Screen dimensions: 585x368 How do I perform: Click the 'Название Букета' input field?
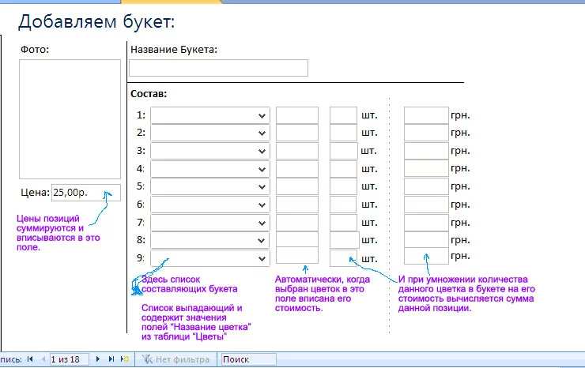[x=218, y=68]
